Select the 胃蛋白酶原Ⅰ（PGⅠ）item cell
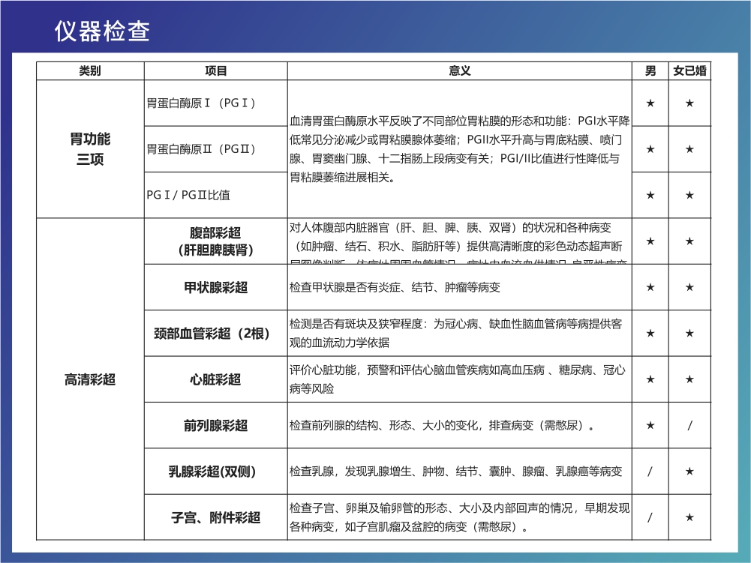Screen dimensions: 751x563 (x=215, y=103)
